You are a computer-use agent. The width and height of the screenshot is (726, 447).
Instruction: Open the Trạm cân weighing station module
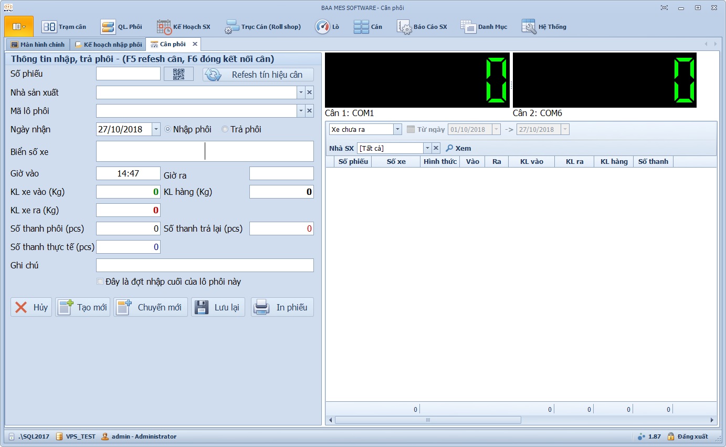(x=64, y=27)
